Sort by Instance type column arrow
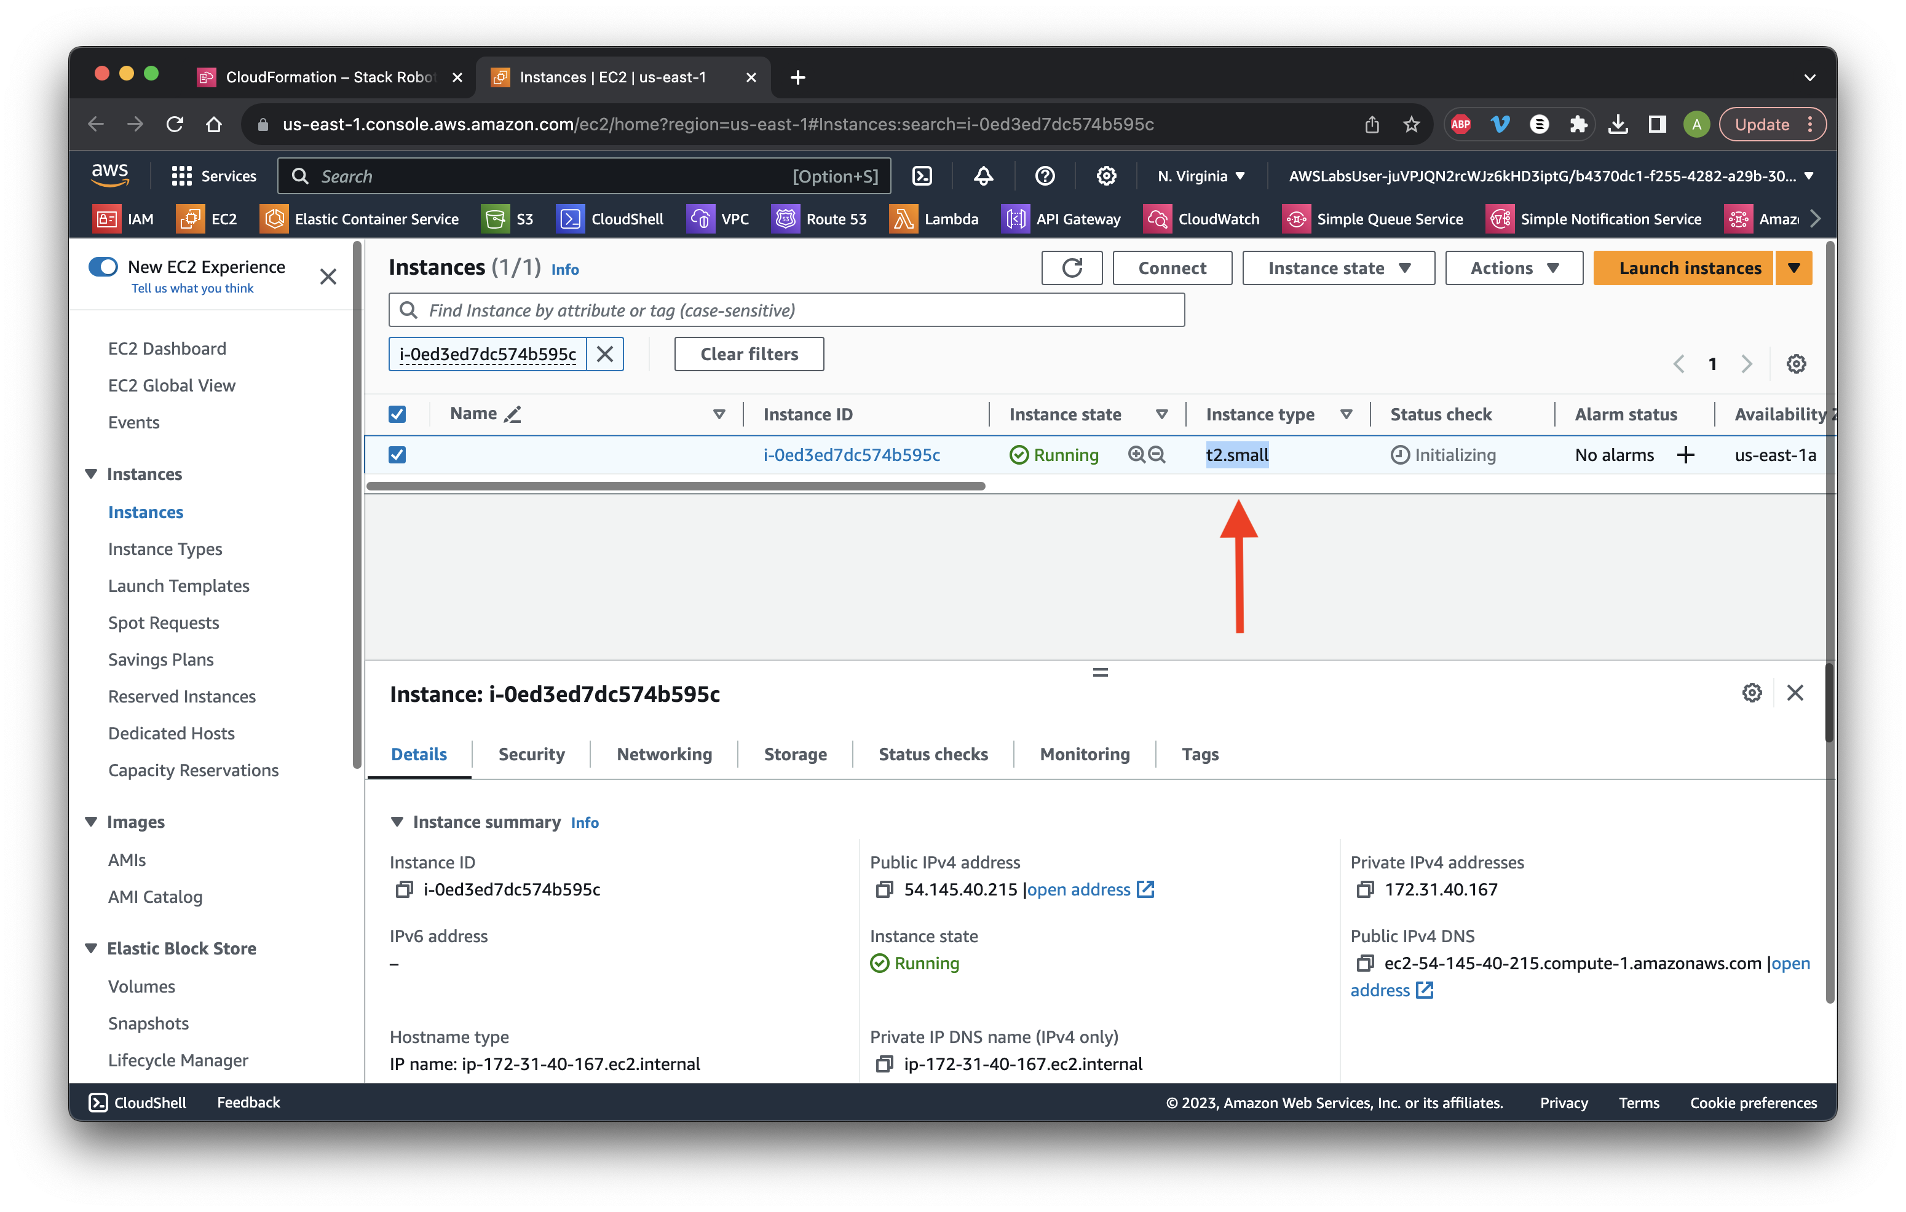 [x=1346, y=414]
